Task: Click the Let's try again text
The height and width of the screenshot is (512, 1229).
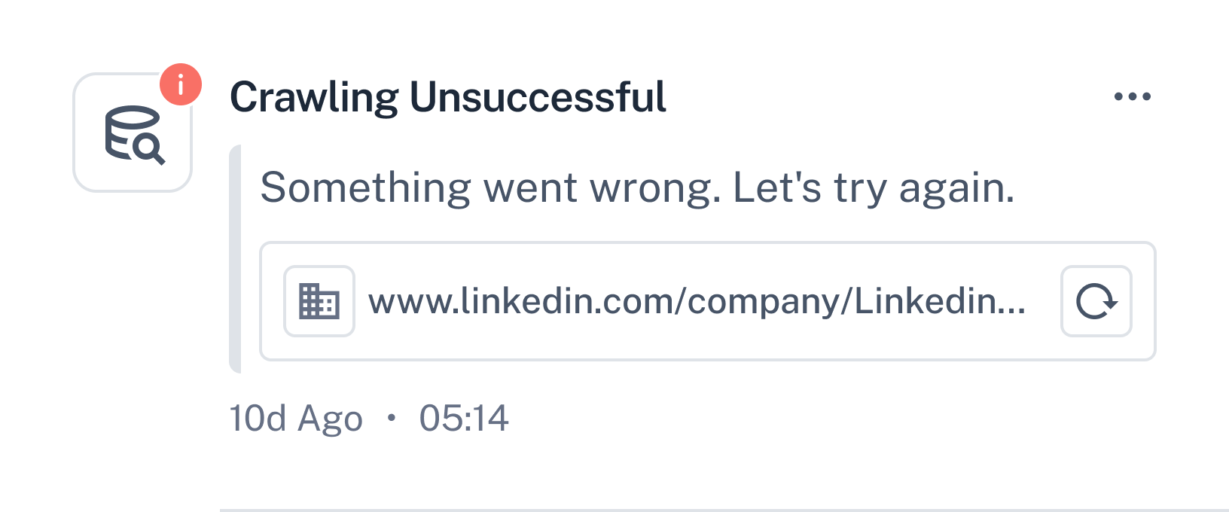Action: click(x=874, y=187)
